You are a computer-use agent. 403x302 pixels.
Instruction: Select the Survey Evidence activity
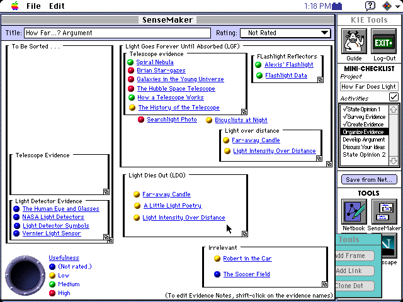pyautogui.click(x=365, y=117)
